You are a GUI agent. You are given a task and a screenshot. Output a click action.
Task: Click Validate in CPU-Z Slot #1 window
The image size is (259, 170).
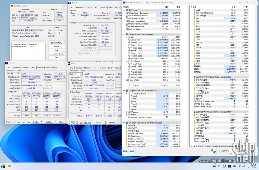click(x=49, y=122)
